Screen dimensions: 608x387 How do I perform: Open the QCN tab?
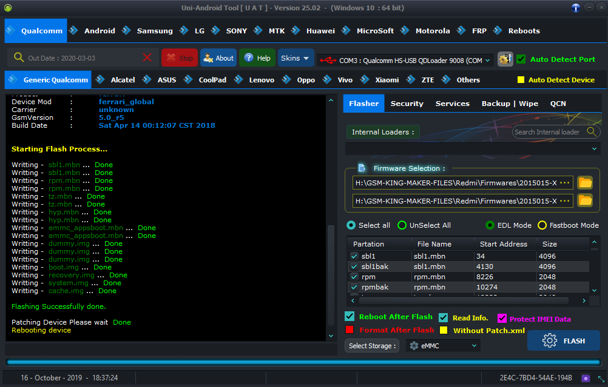[x=558, y=104]
